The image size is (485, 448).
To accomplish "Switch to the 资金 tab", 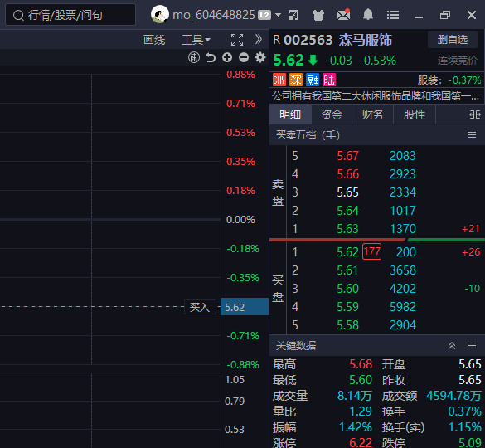I will (x=332, y=114).
